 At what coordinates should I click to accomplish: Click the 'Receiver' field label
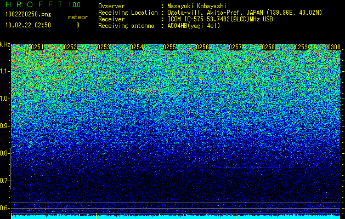(111, 19)
